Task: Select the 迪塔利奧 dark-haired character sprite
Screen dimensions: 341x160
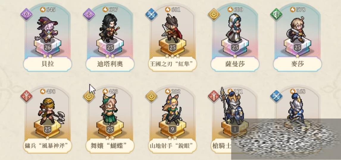Action: click(109, 28)
